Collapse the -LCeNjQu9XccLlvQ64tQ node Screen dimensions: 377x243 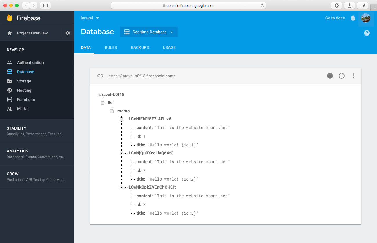click(122, 153)
